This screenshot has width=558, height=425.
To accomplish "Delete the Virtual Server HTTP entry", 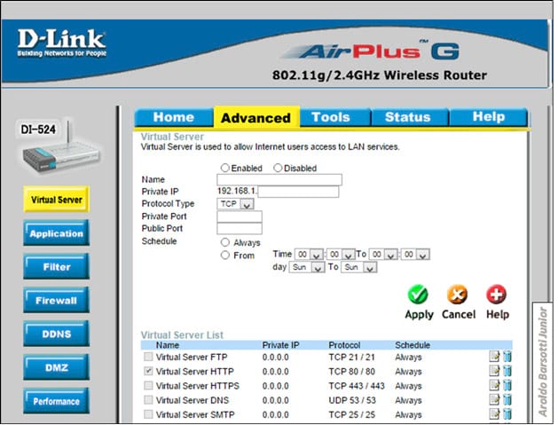I will click(x=507, y=371).
